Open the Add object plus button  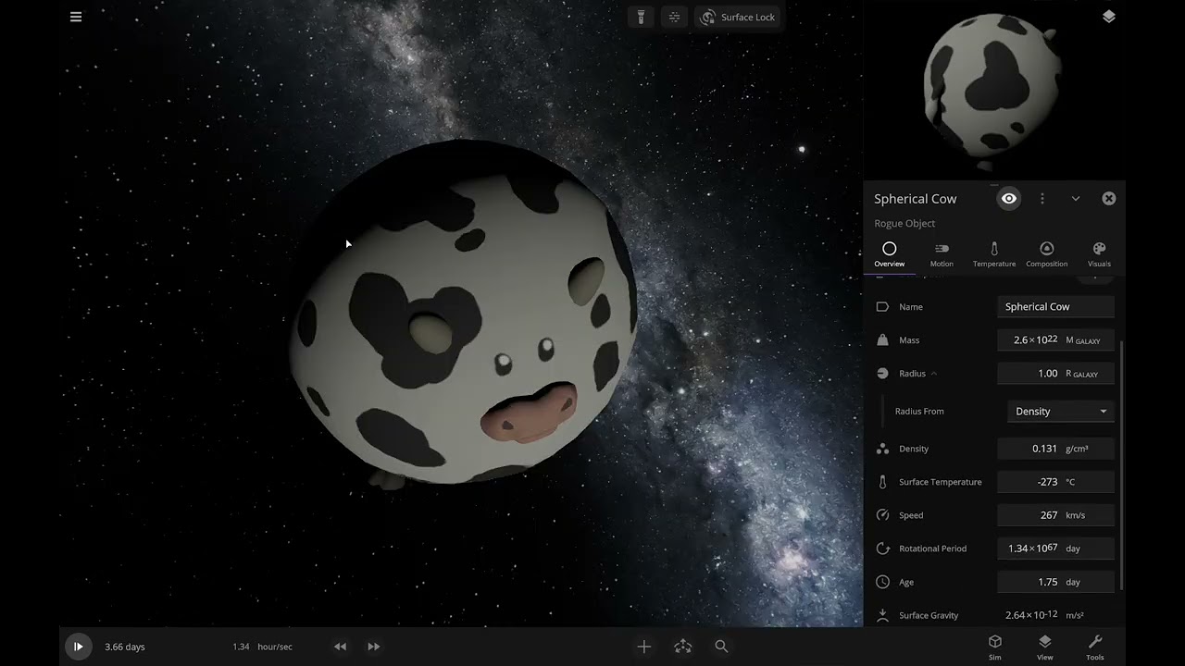coord(644,647)
